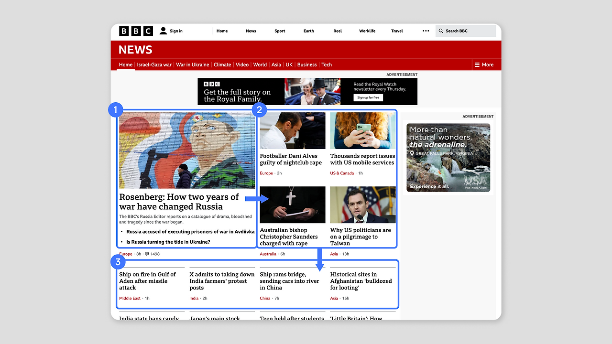Click the Sign in user silhouette icon
The image size is (612, 344).
pyautogui.click(x=163, y=31)
